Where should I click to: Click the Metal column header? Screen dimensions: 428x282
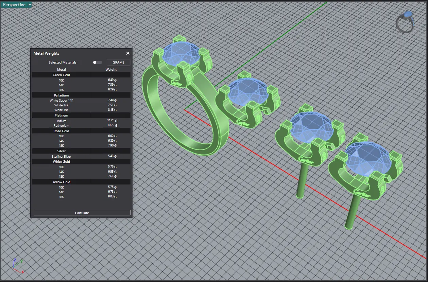click(62, 70)
